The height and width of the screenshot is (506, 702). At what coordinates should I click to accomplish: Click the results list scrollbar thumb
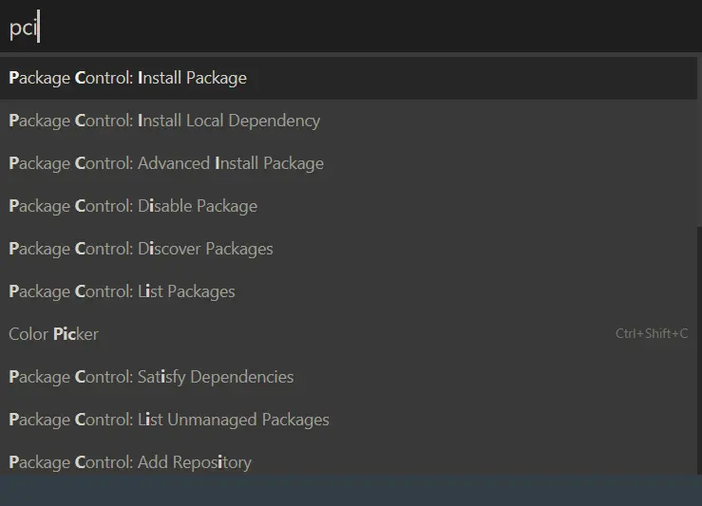(x=698, y=351)
